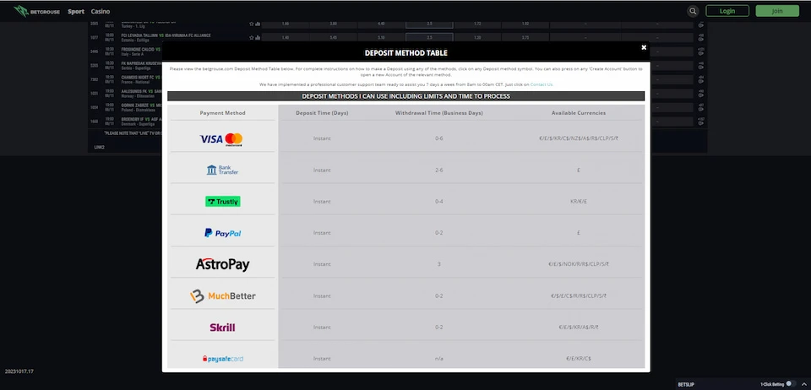
Task: Click the Bank Transfer withdrawal time 2-6
Action: pyautogui.click(x=439, y=170)
